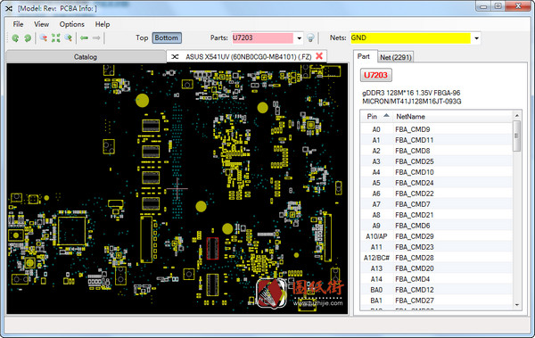Image resolution: width=535 pixels, height=338 pixels.
Task: Click the red U7203 part button
Action: [375, 75]
